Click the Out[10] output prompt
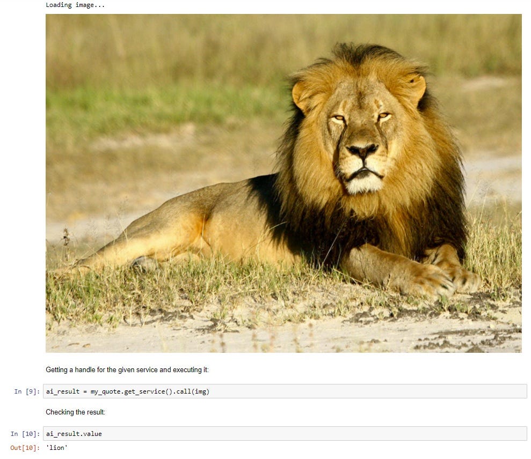531x459 pixels. tap(25, 448)
